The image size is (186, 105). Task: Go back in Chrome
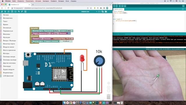coord(2,8)
